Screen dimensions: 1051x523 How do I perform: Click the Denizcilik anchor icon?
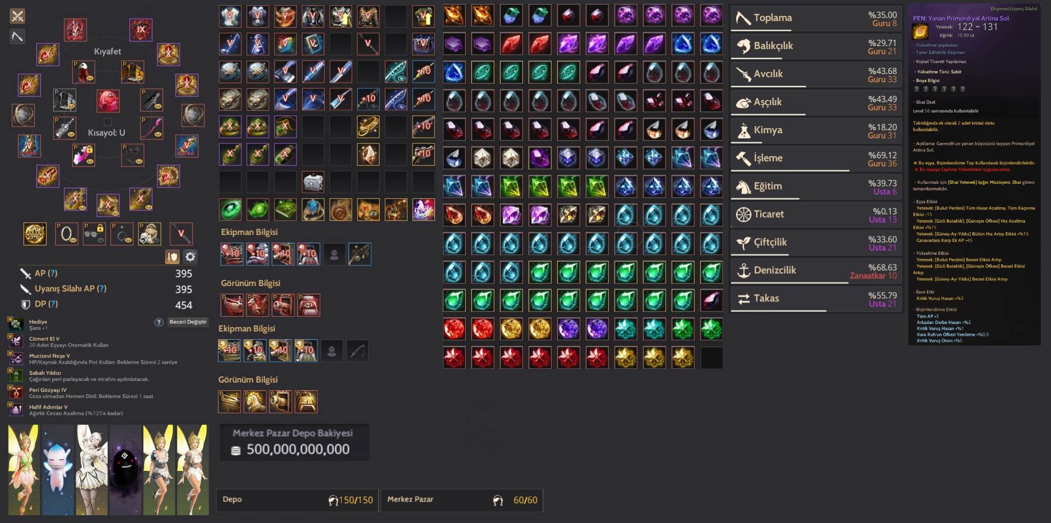(744, 270)
